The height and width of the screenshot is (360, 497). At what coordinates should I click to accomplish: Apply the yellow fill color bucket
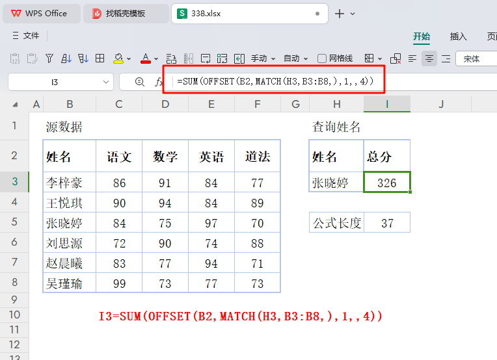point(118,58)
